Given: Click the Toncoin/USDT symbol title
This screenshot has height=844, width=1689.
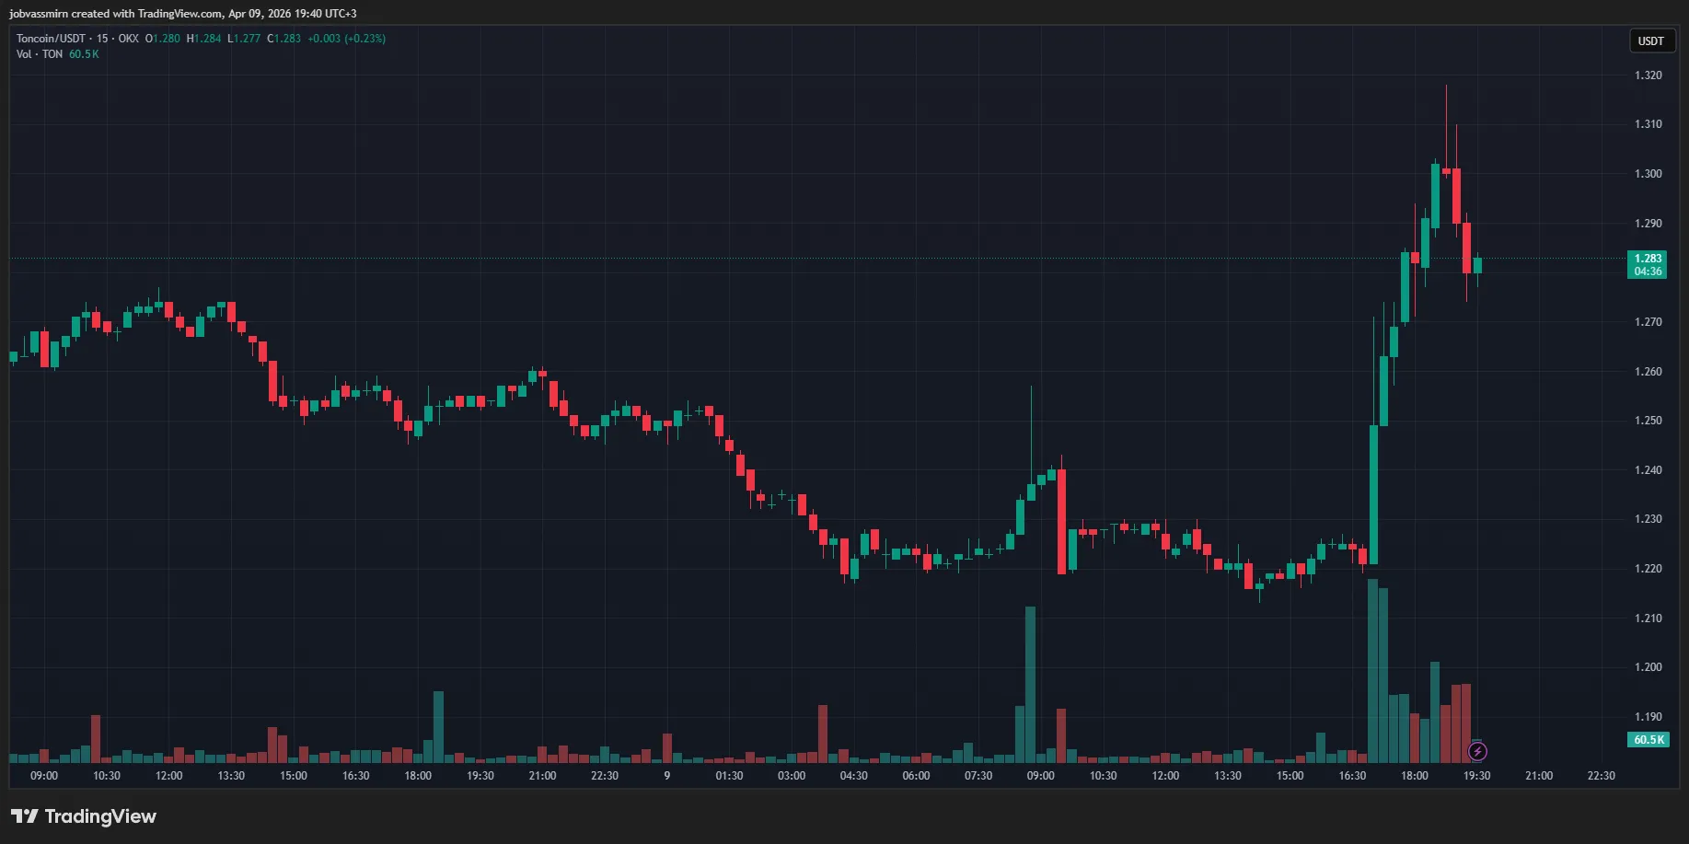Looking at the screenshot, I should 51,39.
